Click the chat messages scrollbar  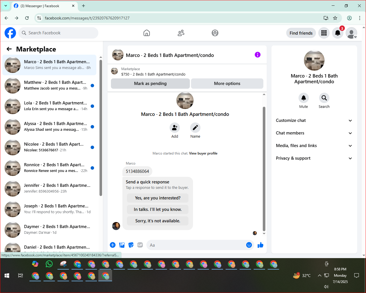[x=264, y=169]
